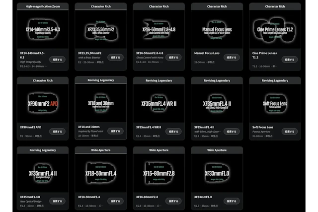Select 'Wide Aperture' header on XF18-50mmF1.4 card
This screenshot has width=318, height=212.
(x=101, y=150)
